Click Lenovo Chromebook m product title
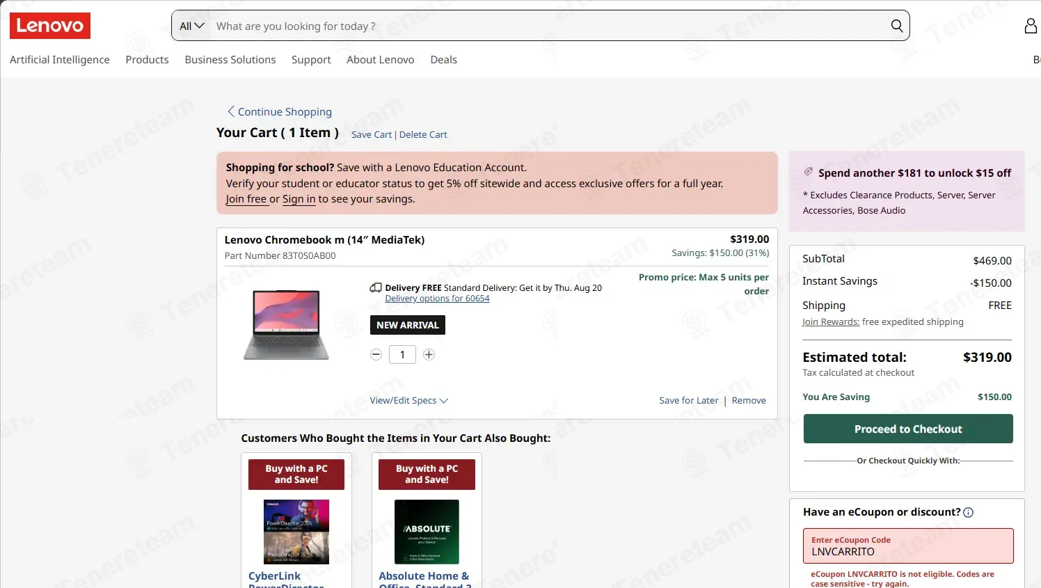 tap(324, 239)
